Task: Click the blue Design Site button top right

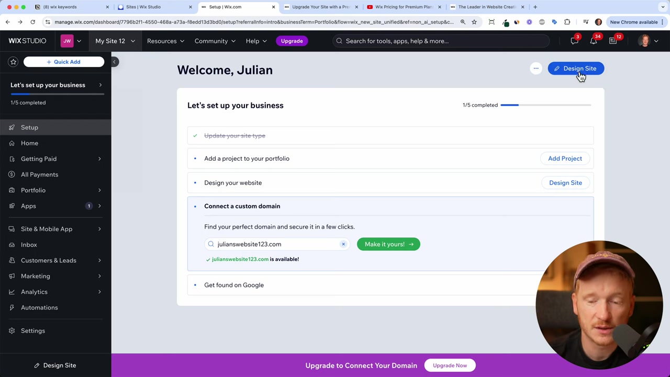Action: (576, 69)
